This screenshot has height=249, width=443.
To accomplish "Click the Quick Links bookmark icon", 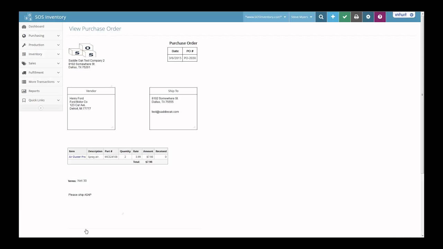I will [24, 100].
